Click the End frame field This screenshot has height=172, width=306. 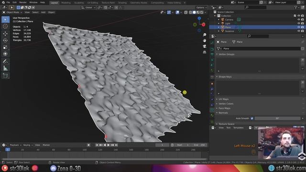(x=199, y=145)
